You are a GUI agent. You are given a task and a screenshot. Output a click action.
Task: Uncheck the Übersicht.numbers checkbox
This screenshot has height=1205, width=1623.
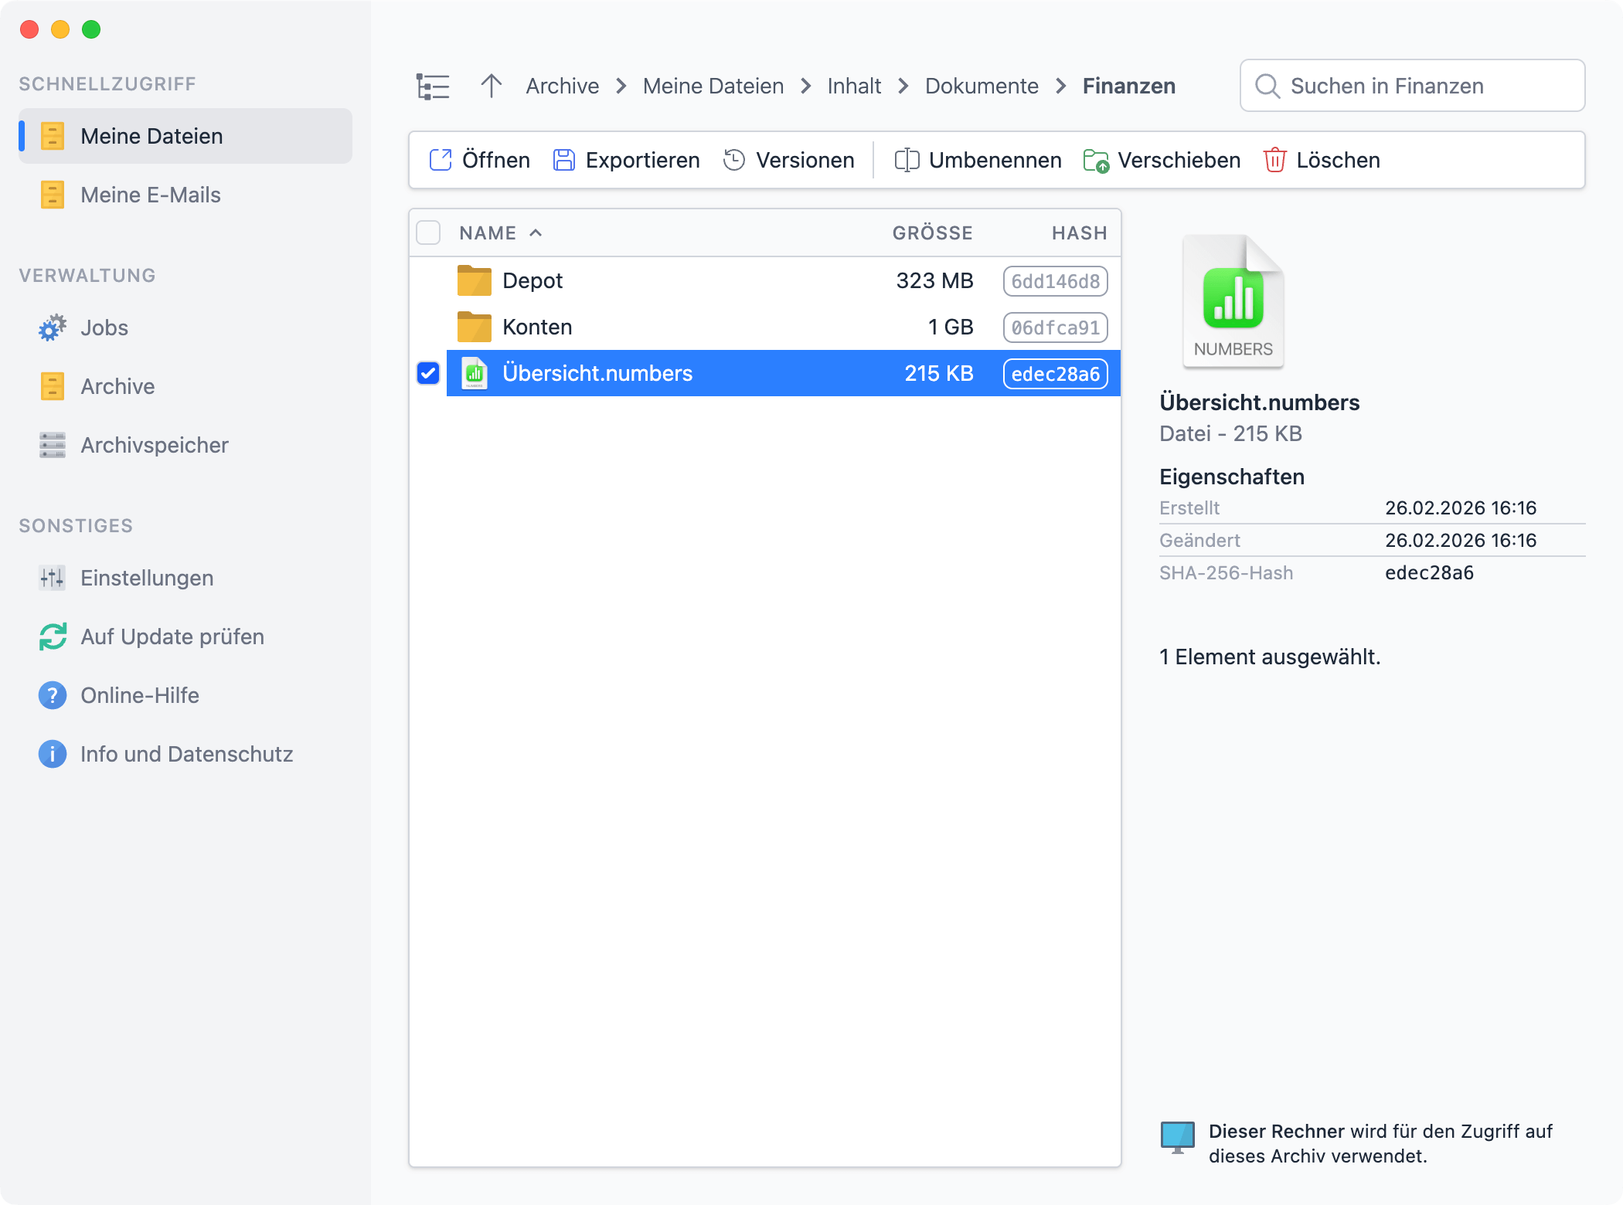coord(428,373)
